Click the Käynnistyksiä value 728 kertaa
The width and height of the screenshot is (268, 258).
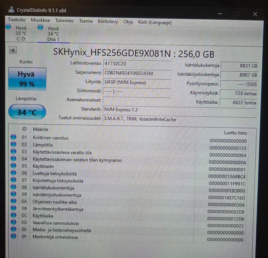click(239, 93)
